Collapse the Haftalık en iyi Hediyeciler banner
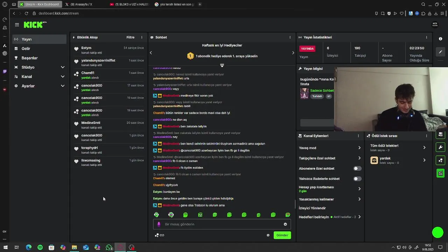Viewport: 448px width, 252px height. click(x=222, y=65)
